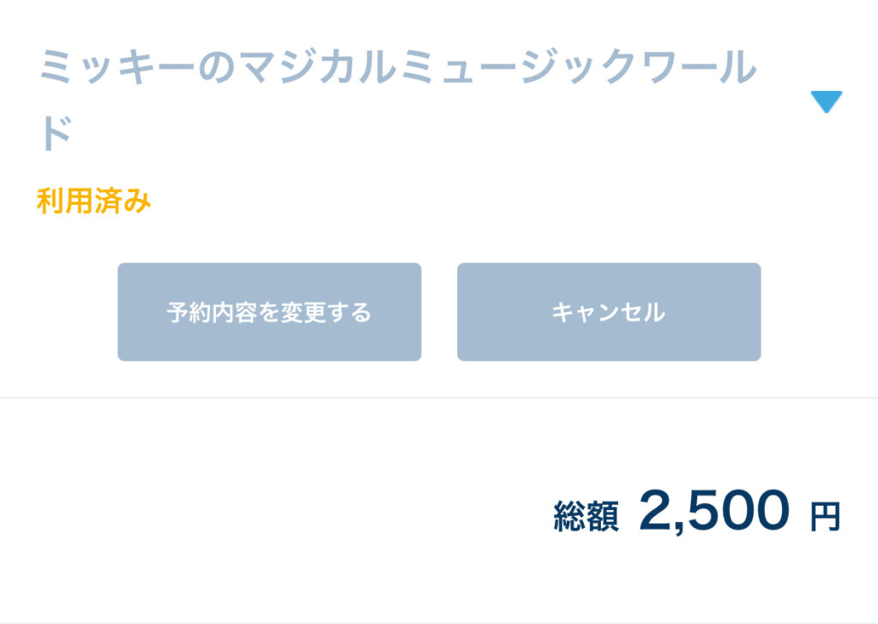Screen dimensions: 878x624
Task: Cancel the Mickey's Magical Music World reservation
Action: (x=609, y=312)
